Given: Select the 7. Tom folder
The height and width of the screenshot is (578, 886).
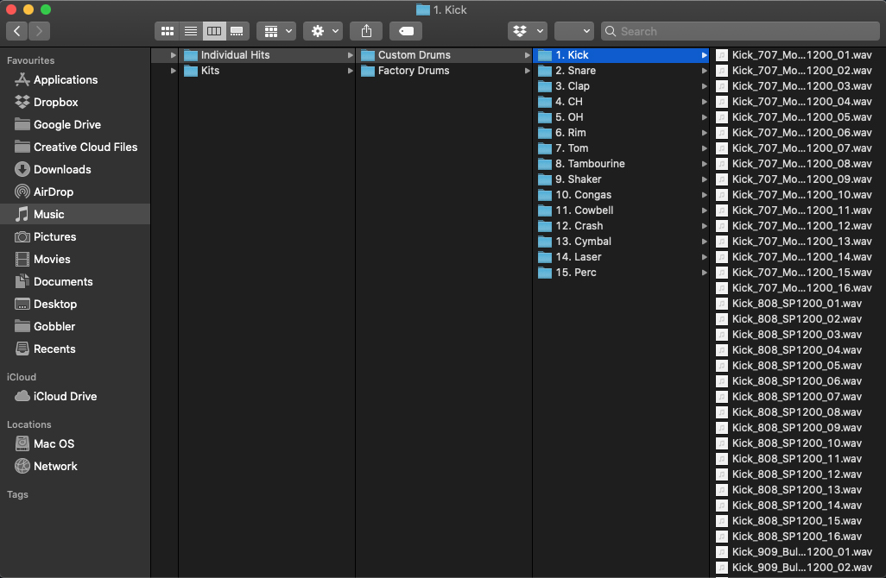Looking at the screenshot, I should coord(620,148).
